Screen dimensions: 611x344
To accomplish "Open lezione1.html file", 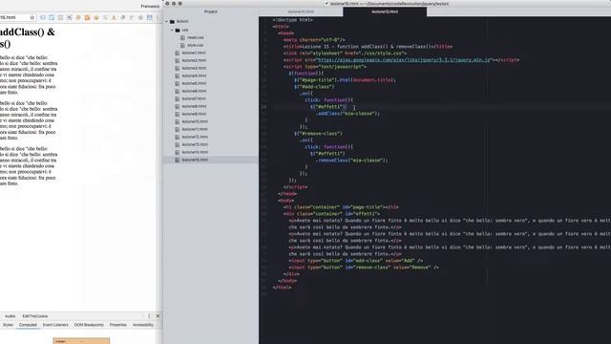I will (194, 53).
